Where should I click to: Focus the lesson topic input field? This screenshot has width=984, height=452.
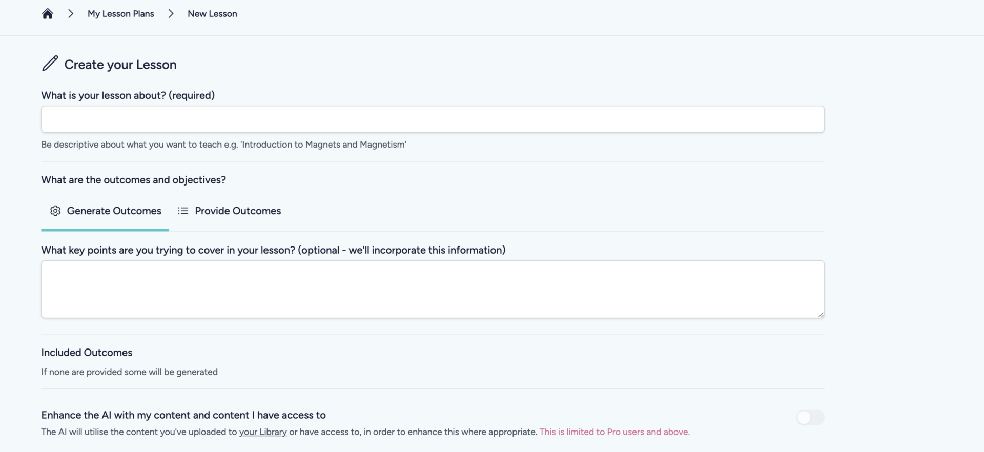[x=433, y=119]
